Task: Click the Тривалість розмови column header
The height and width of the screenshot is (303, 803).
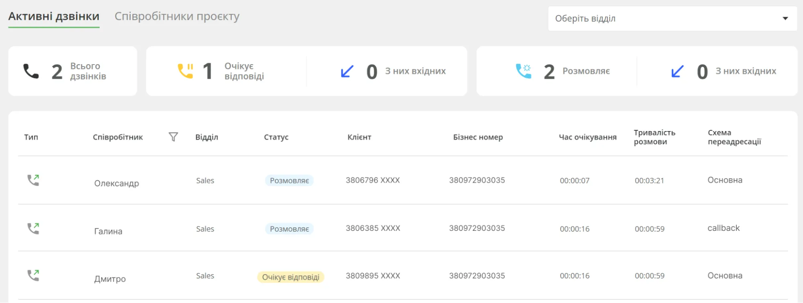Action: coord(654,137)
